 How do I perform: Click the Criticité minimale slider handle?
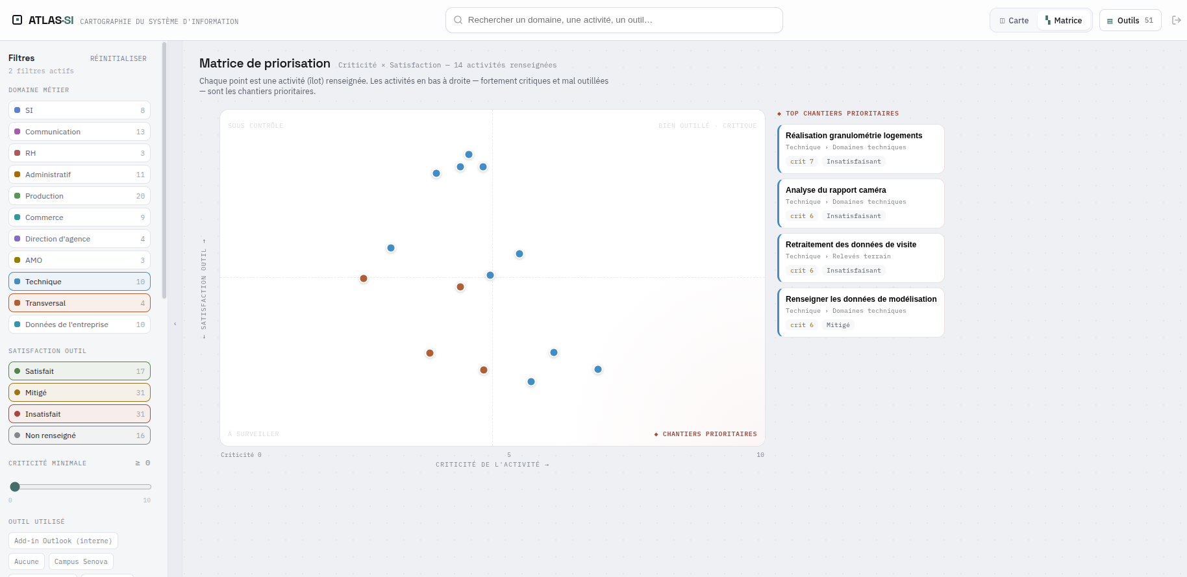coord(15,487)
